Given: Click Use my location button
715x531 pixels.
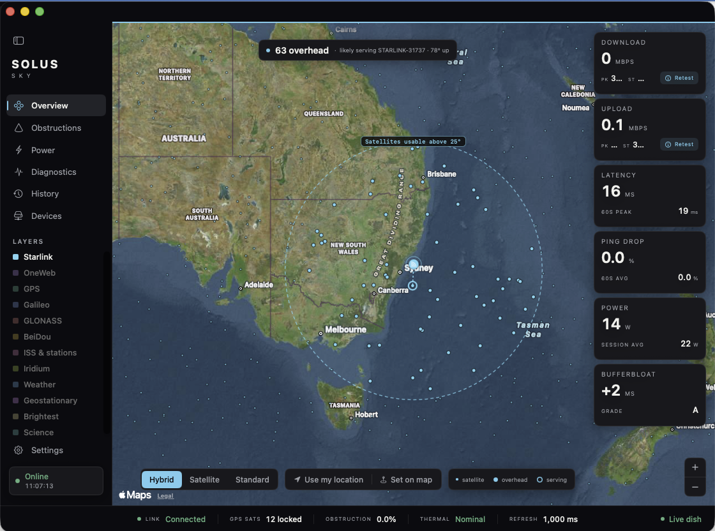Looking at the screenshot, I should click(328, 479).
